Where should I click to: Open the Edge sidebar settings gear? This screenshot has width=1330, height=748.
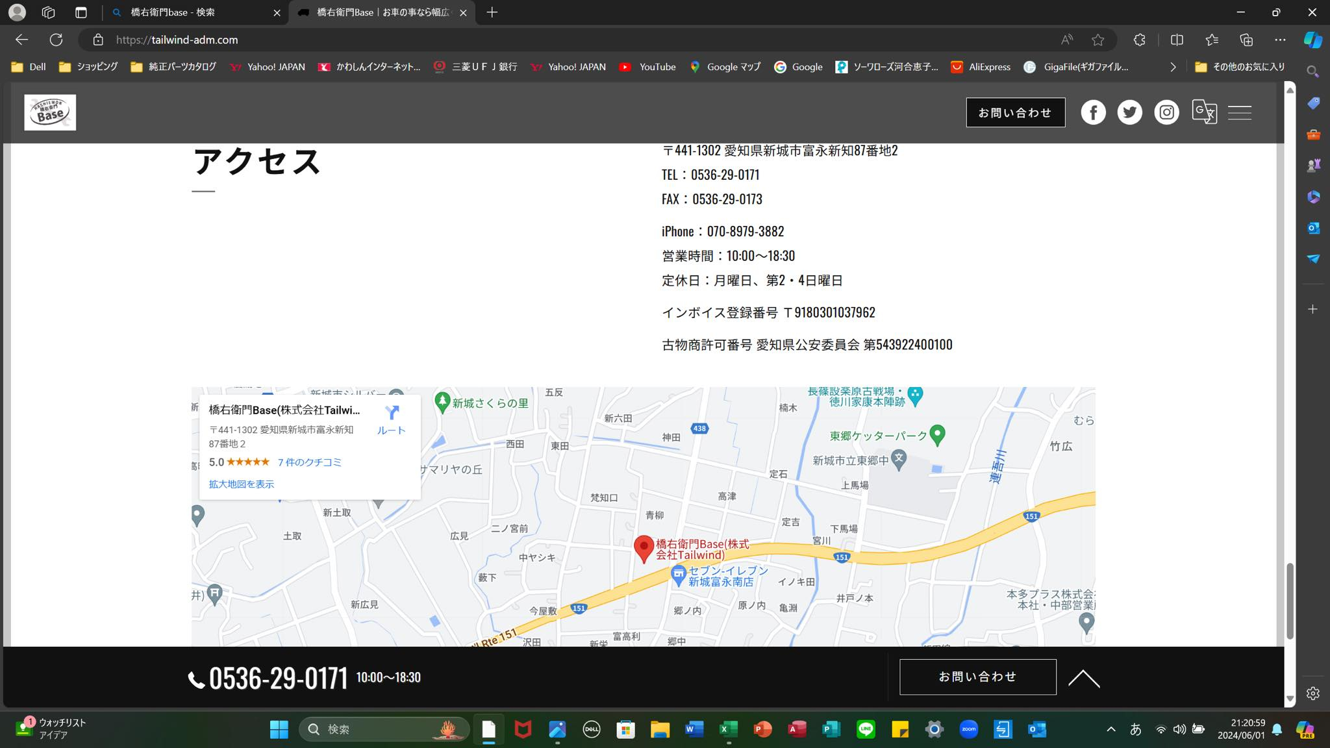pos(1312,693)
